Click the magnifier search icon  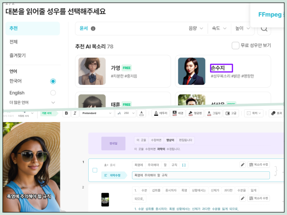(264, 29)
